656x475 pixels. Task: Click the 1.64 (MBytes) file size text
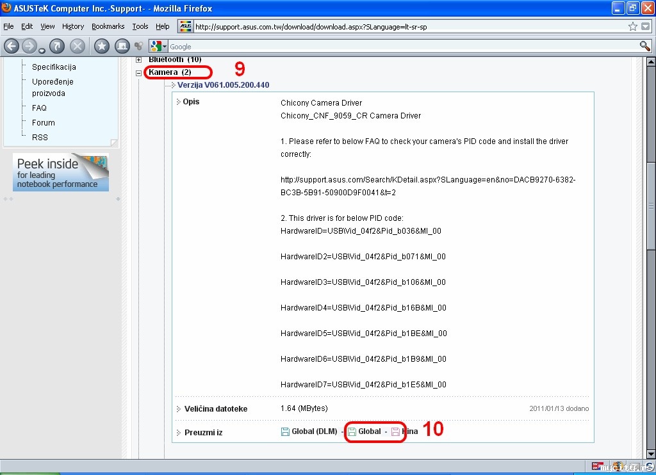pyautogui.click(x=304, y=408)
